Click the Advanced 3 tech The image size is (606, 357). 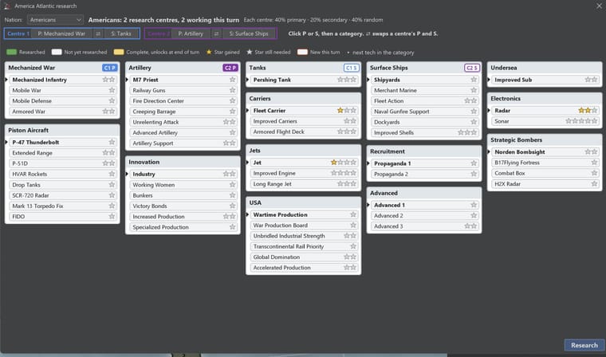click(425, 226)
